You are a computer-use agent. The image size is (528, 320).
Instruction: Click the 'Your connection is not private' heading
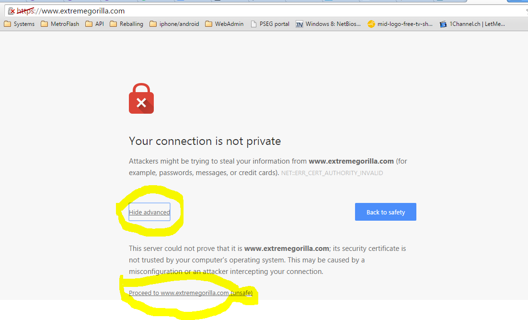pyautogui.click(x=205, y=141)
